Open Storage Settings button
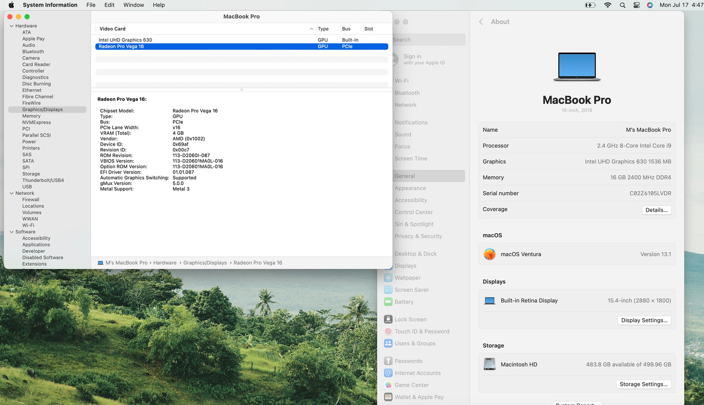This screenshot has height=405, width=704. [x=644, y=384]
